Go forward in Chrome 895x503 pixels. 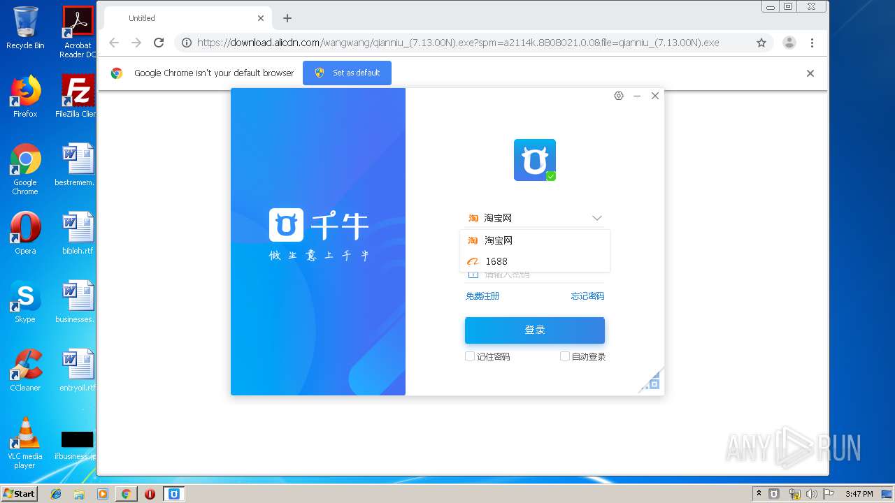pos(136,43)
